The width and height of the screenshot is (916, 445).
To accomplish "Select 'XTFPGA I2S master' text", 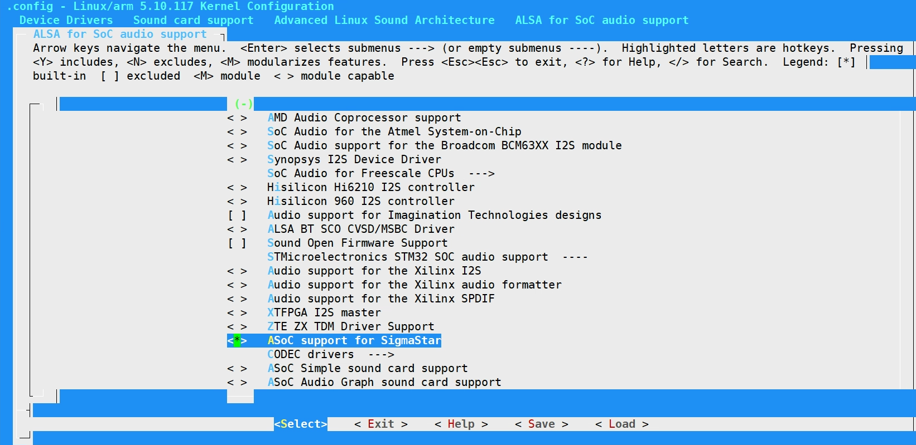I will point(324,312).
